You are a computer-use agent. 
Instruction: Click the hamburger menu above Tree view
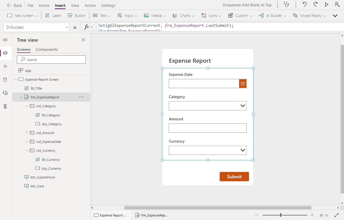pyautogui.click(x=5, y=40)
